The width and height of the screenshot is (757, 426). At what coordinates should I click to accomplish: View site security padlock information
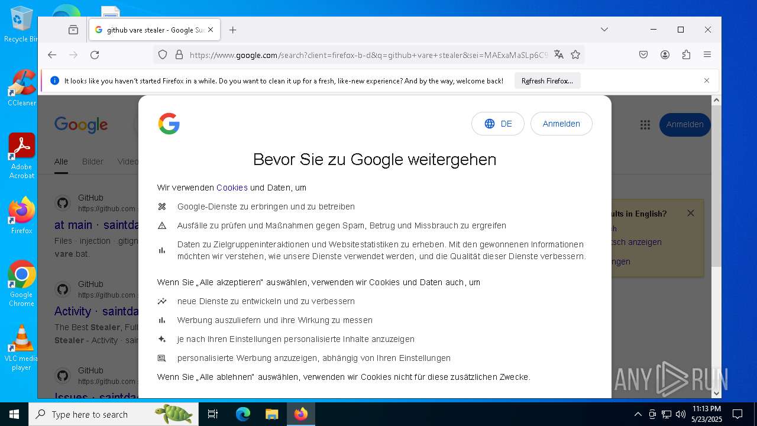point(179,54)
